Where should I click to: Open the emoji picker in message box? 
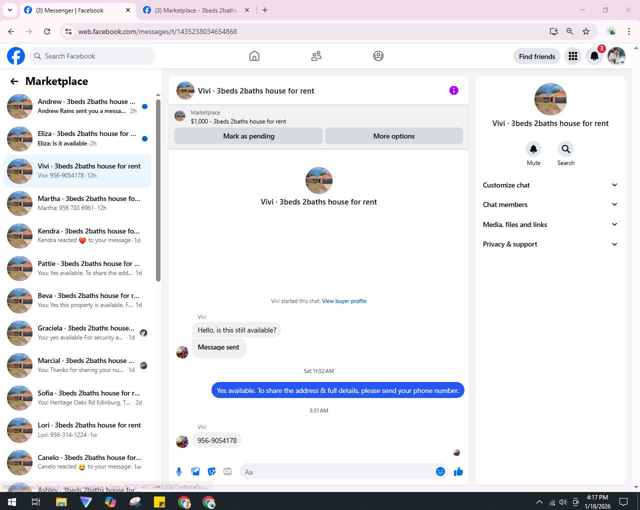point(440,471)
